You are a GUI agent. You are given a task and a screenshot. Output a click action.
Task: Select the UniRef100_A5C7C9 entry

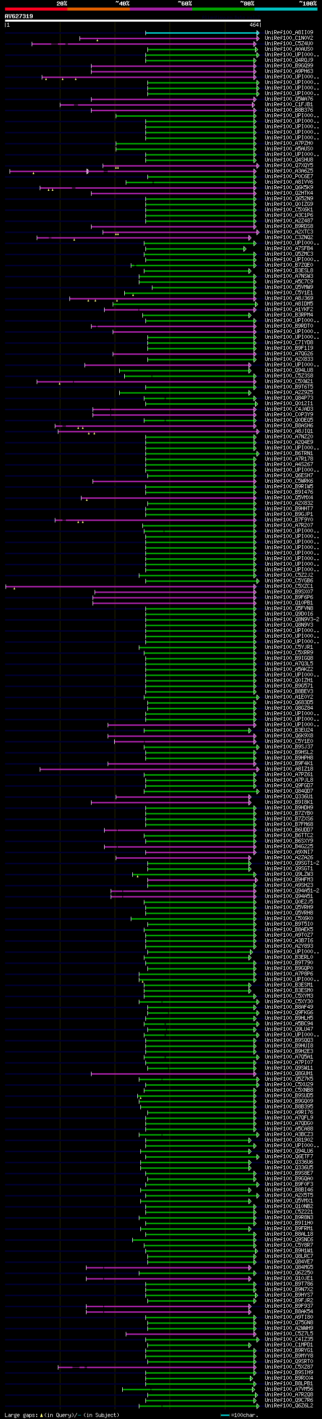pyautogui.click(x=288, y=282)
